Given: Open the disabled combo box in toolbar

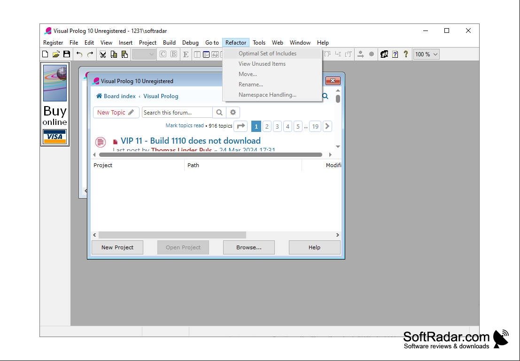Looking at the screenshot, I should point(144,54).
